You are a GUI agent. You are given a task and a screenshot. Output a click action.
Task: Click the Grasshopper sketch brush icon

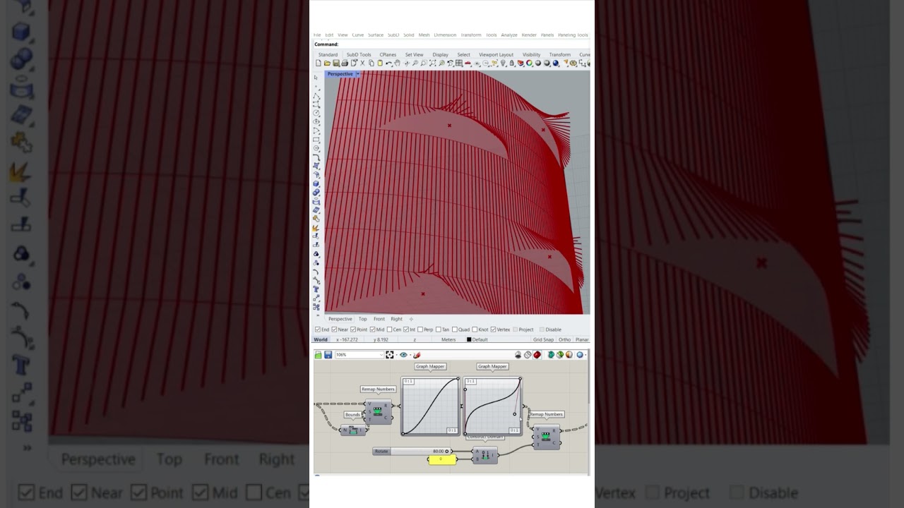(417, 355)
